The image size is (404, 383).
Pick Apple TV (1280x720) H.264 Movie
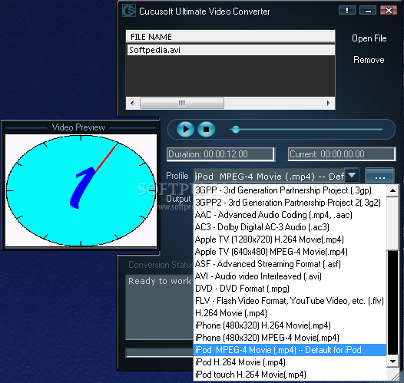(x=290, y=239)
